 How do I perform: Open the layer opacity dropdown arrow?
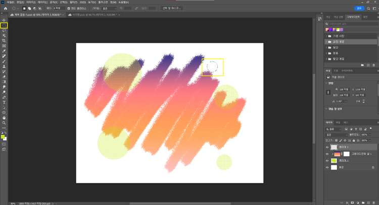tap(370, 135)
